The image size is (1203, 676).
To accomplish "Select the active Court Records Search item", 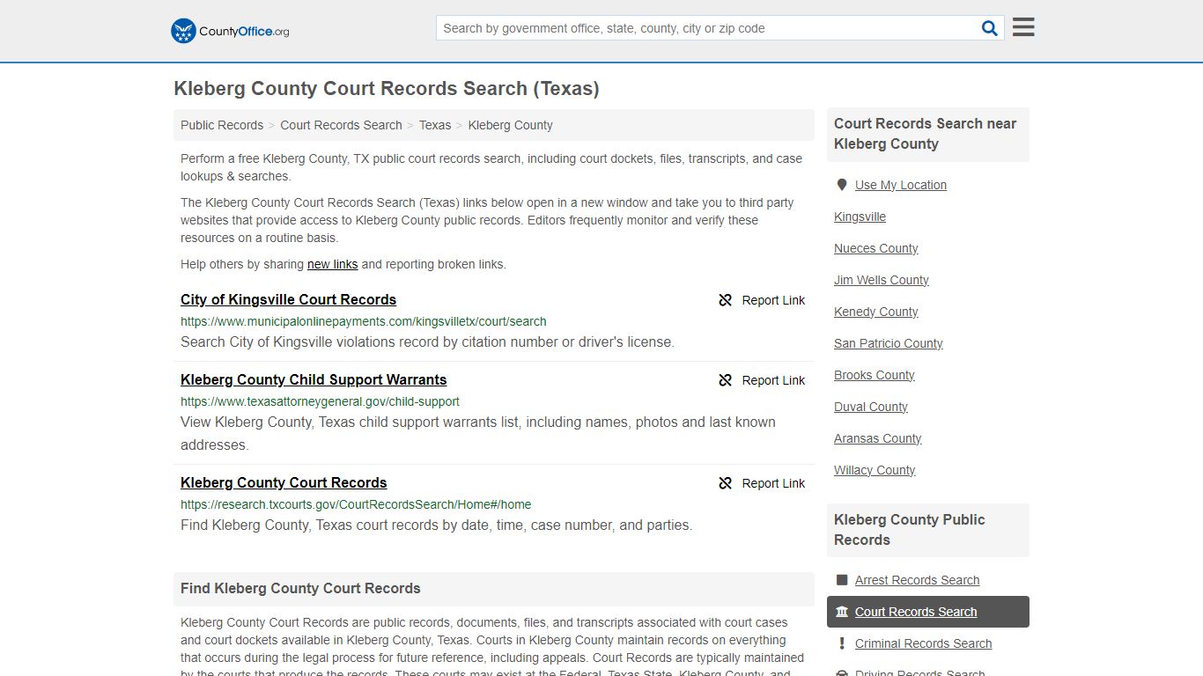I will click(928, 612).
